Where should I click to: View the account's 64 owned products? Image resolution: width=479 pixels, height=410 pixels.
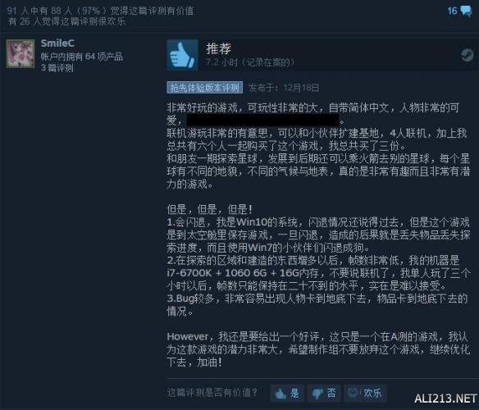[x=81, y=57]
